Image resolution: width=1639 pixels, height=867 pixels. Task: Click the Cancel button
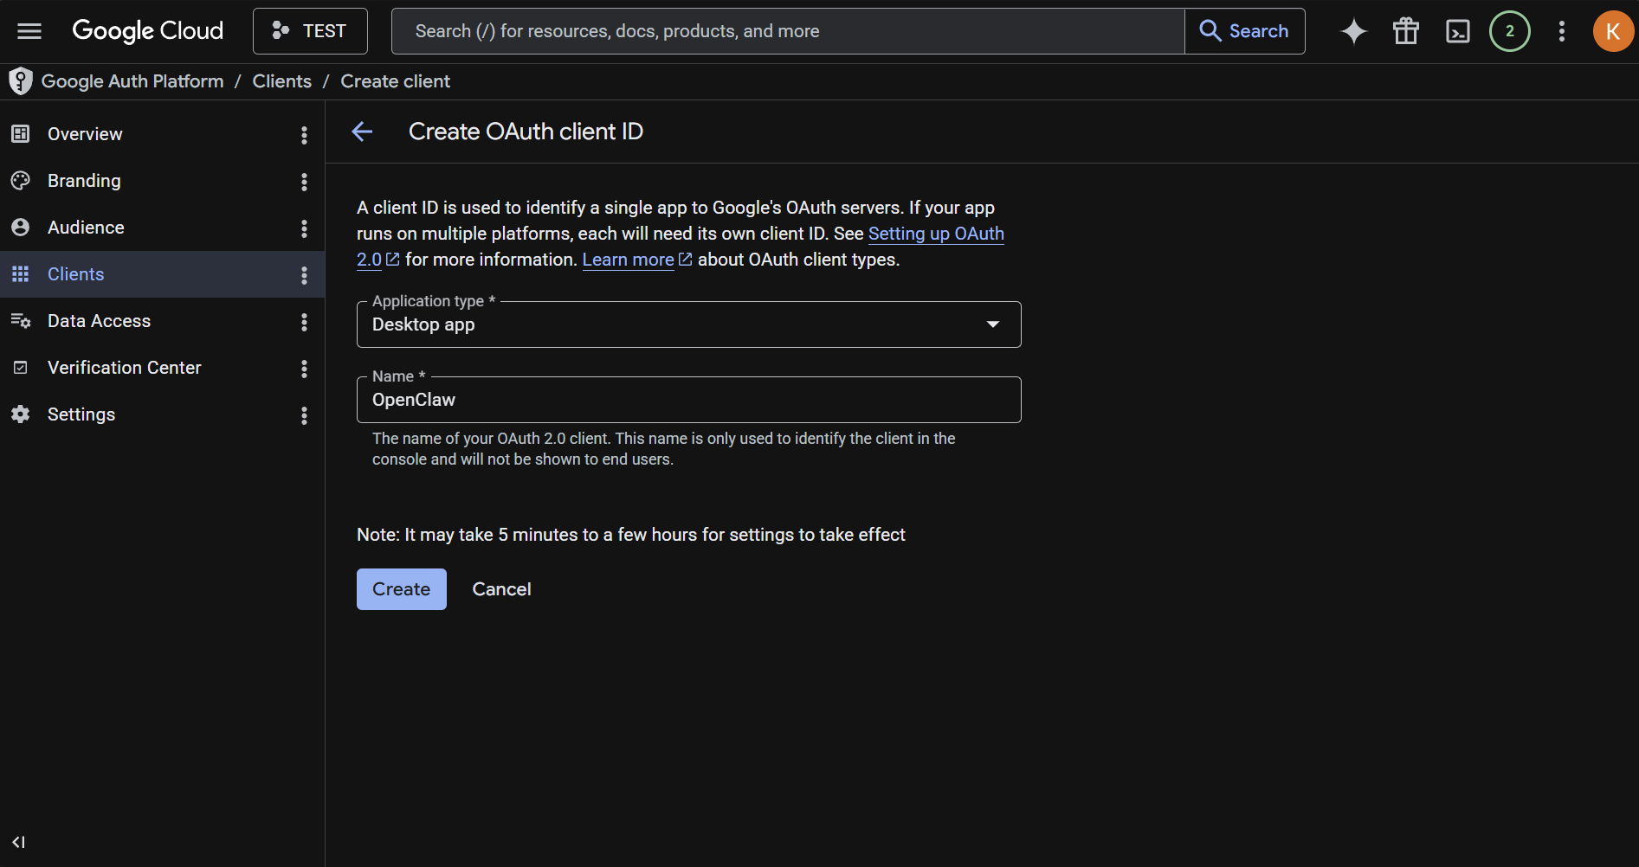pyautogui.click(x=501, y=589)
